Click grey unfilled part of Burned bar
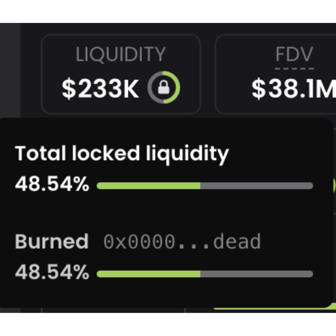The height and width of the screenshot is (336, 336). click(257, 274)
